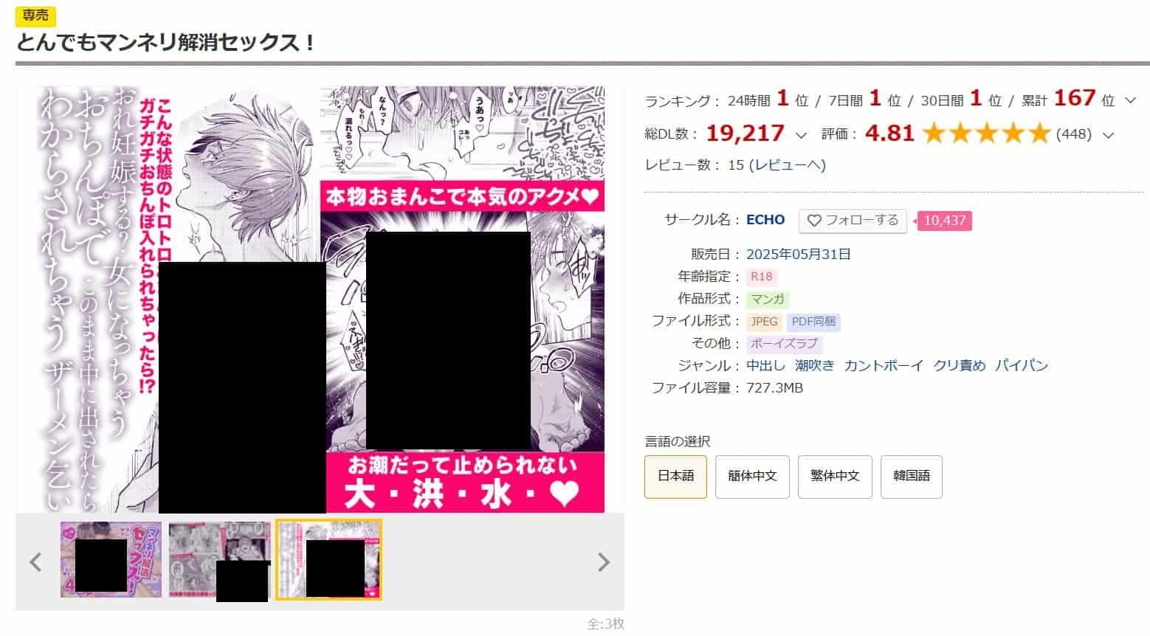Click the heart icon on the follow button
1150x636 pixels.
coord(814,221)
